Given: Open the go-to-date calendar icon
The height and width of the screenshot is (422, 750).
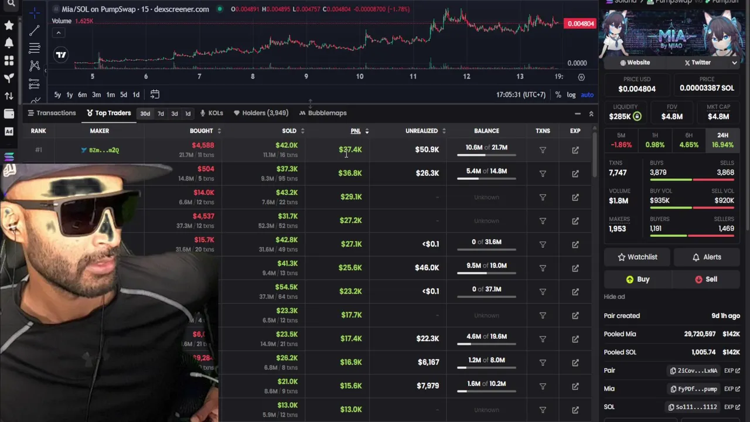Looking at the screenshot, I should pyautogui.click(x=155, y=94).
